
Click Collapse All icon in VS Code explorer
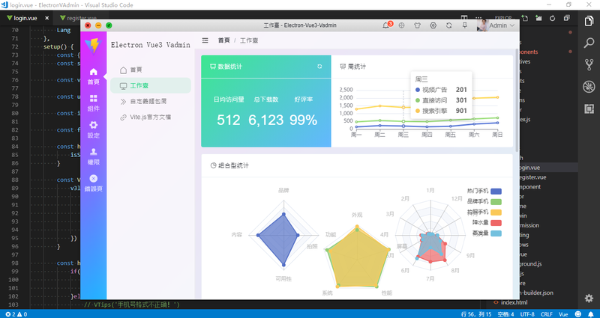[x=567, y=18]
